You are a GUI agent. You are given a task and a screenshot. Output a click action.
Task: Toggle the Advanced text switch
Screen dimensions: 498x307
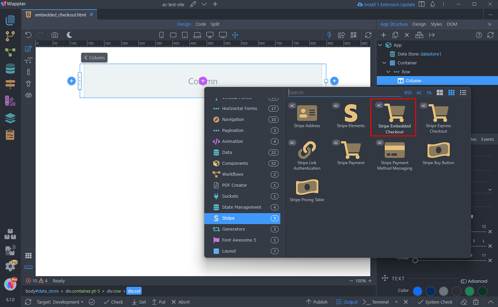pyautogui.click(x=464, y=281)
